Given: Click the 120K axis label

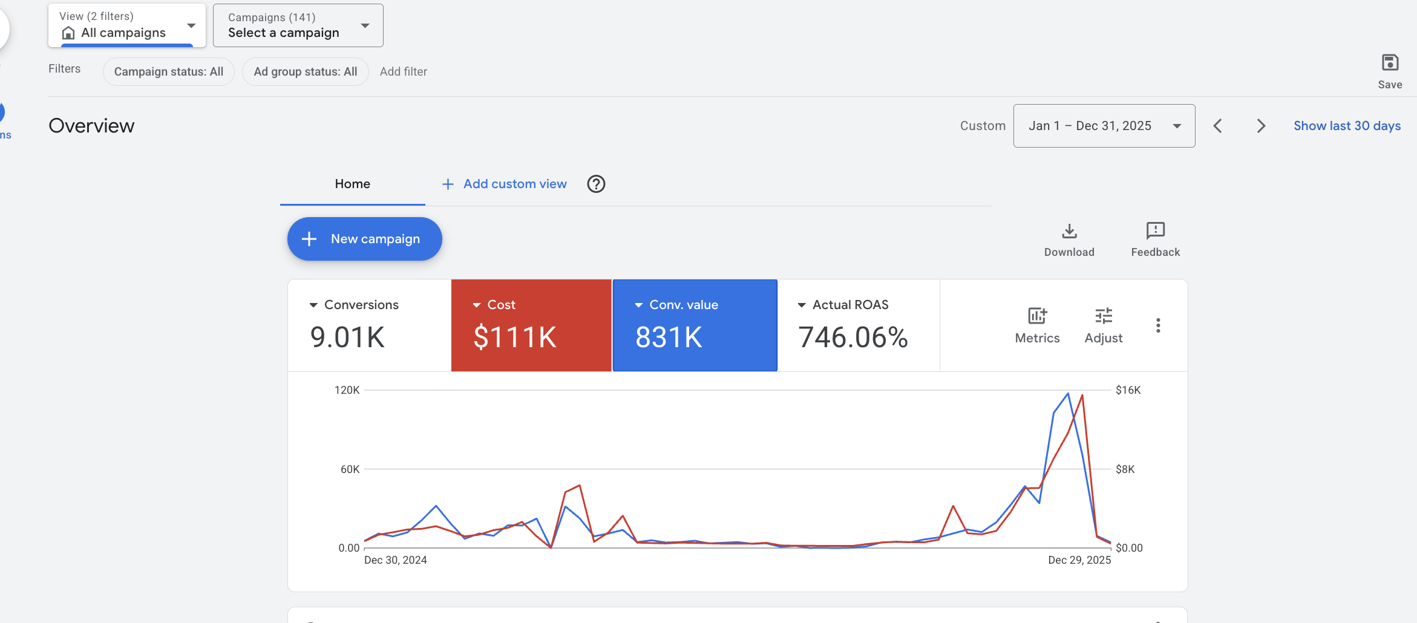Looking at the screenshot, I should point(347,390).
